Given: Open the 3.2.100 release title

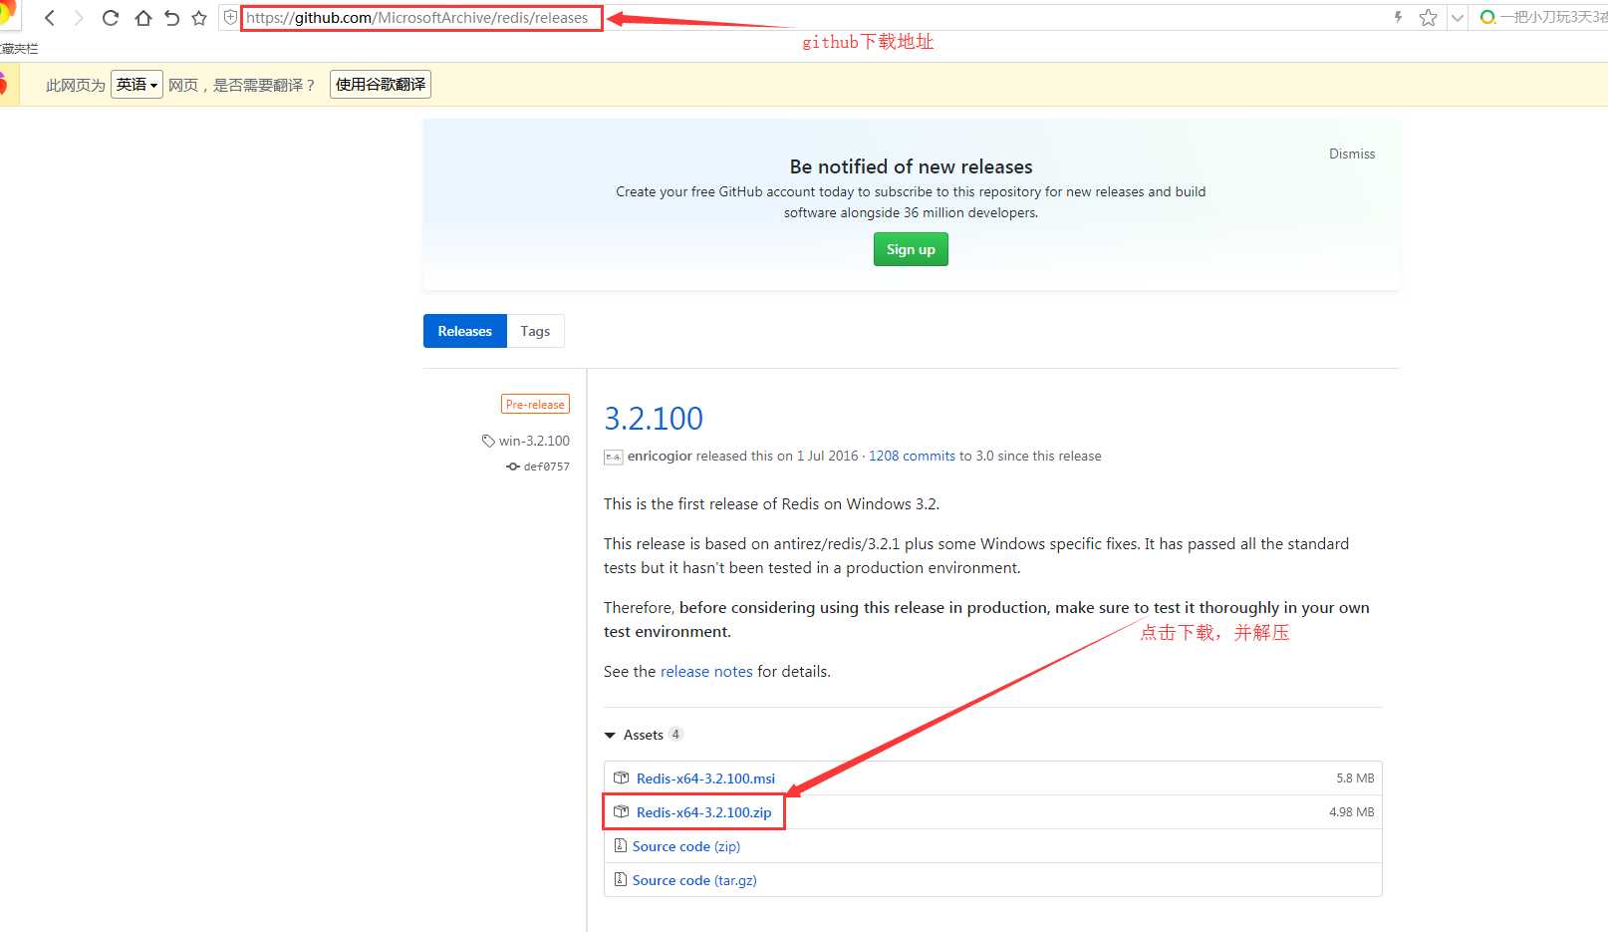Looking at the screenshot, I should coord(654,419).
